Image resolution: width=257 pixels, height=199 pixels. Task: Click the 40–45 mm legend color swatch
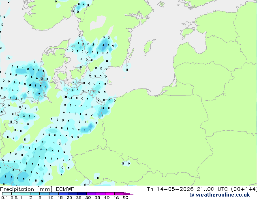(x=109, y=194)
